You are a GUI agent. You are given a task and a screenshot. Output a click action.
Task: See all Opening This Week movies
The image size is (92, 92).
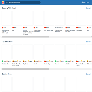(x=88, y=8)
